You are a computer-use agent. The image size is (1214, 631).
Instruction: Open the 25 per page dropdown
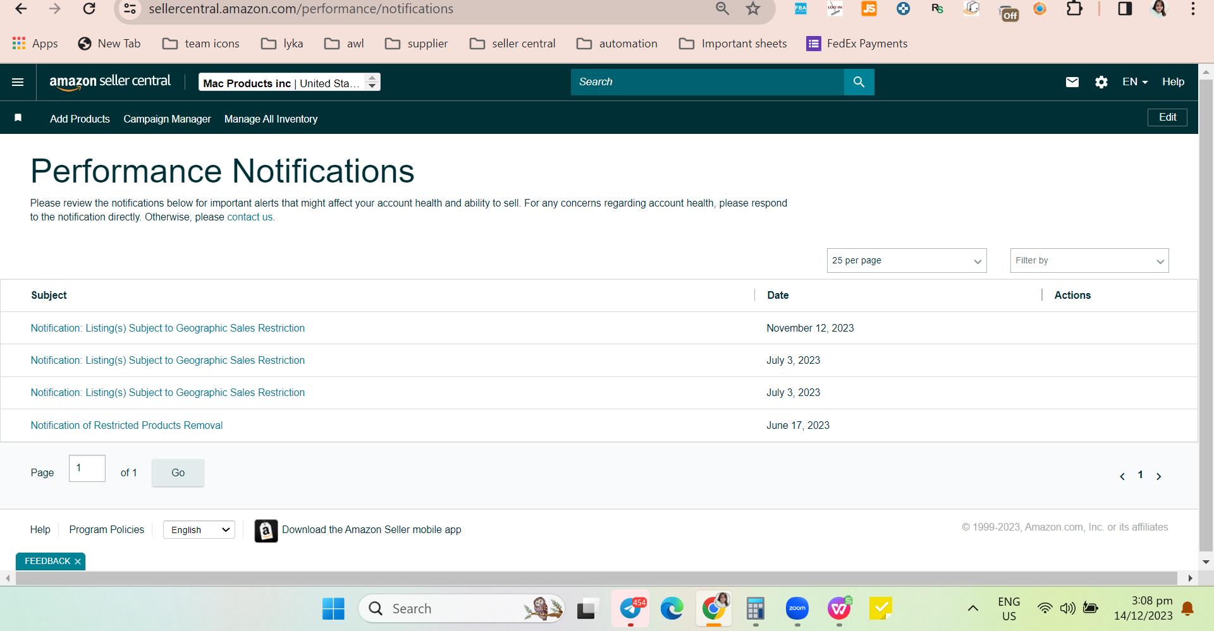[907, 261]
